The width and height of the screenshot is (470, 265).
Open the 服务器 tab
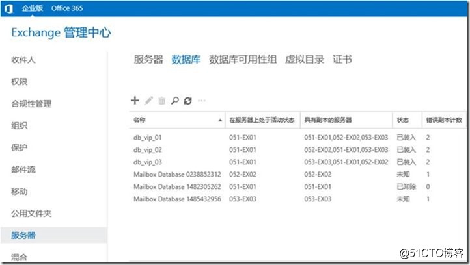point(148,59)
